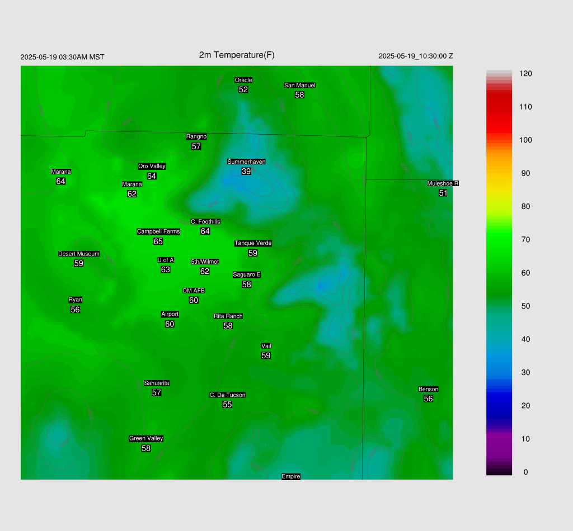
Task: Click the Rita Ranch station label
Action: pyautogui.click(x=228, y=316)
